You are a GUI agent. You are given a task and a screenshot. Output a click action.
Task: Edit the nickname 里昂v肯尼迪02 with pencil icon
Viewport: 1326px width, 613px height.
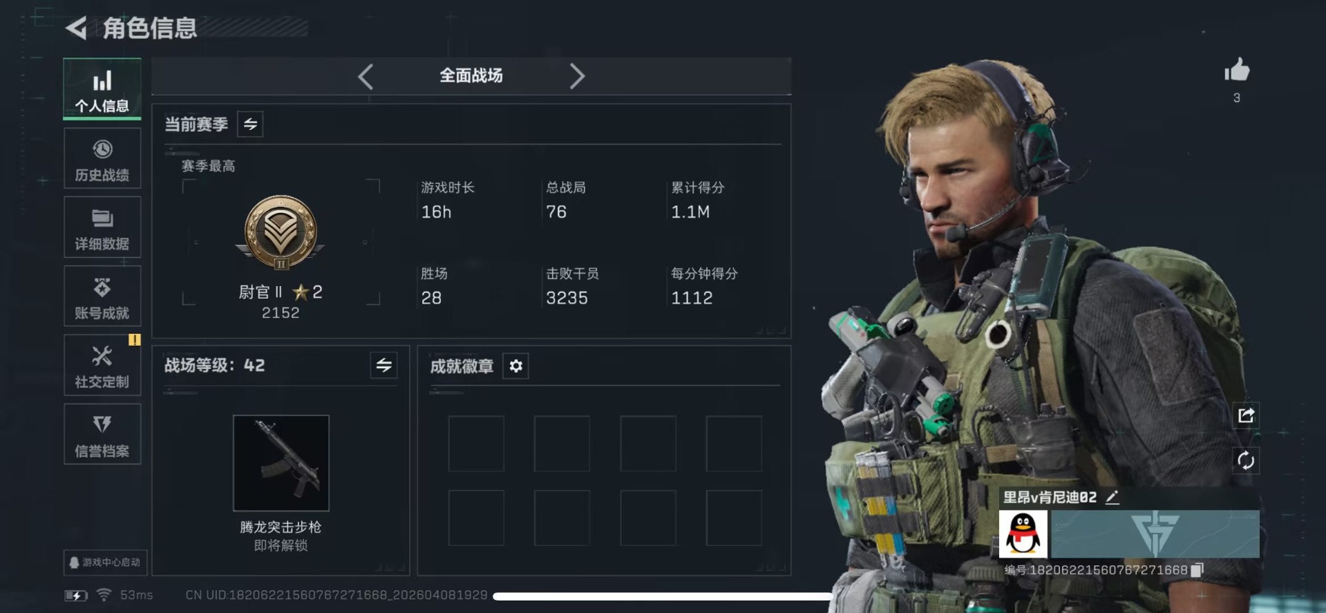[x=1112, y=497]
